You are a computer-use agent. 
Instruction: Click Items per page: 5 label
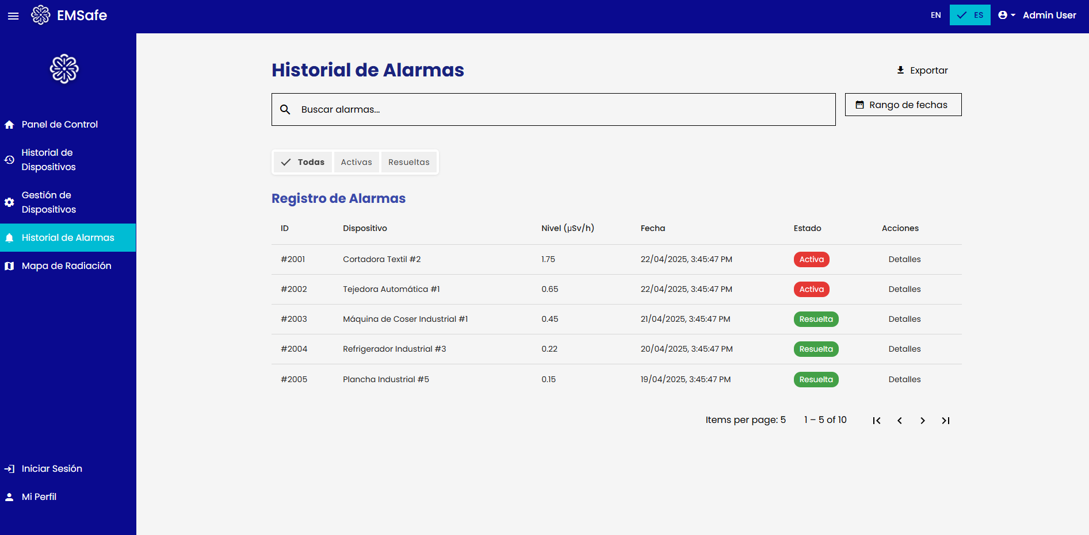(x=746, y=420)
